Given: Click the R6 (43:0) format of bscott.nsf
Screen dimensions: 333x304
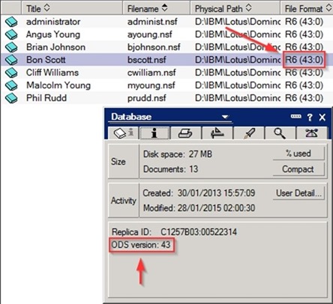Looking at the screenshot, I should click(304, 60).
